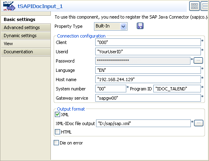Open Advanced settings tab
The width and height of the screenshot is (209, 161).
coord(26,27)
